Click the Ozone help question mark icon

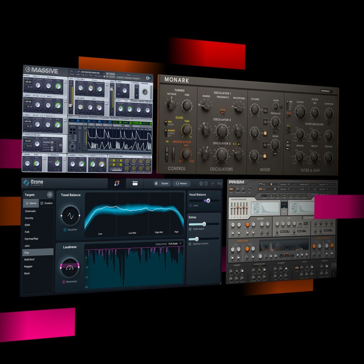[206, 184]
